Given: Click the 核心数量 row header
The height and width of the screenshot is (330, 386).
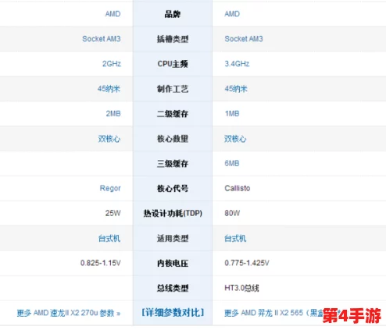Looking at the screenshot, I should 173,139.
